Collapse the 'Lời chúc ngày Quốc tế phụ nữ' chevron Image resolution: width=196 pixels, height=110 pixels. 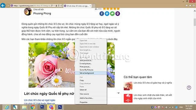[119, 93]
